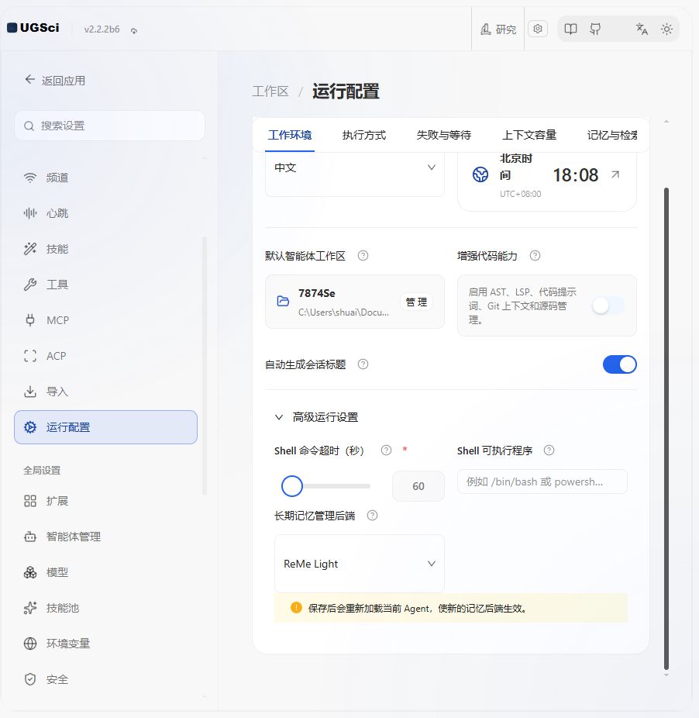
Task: Open the ReMe Light backend dropdown
Action: pos(360,564)
